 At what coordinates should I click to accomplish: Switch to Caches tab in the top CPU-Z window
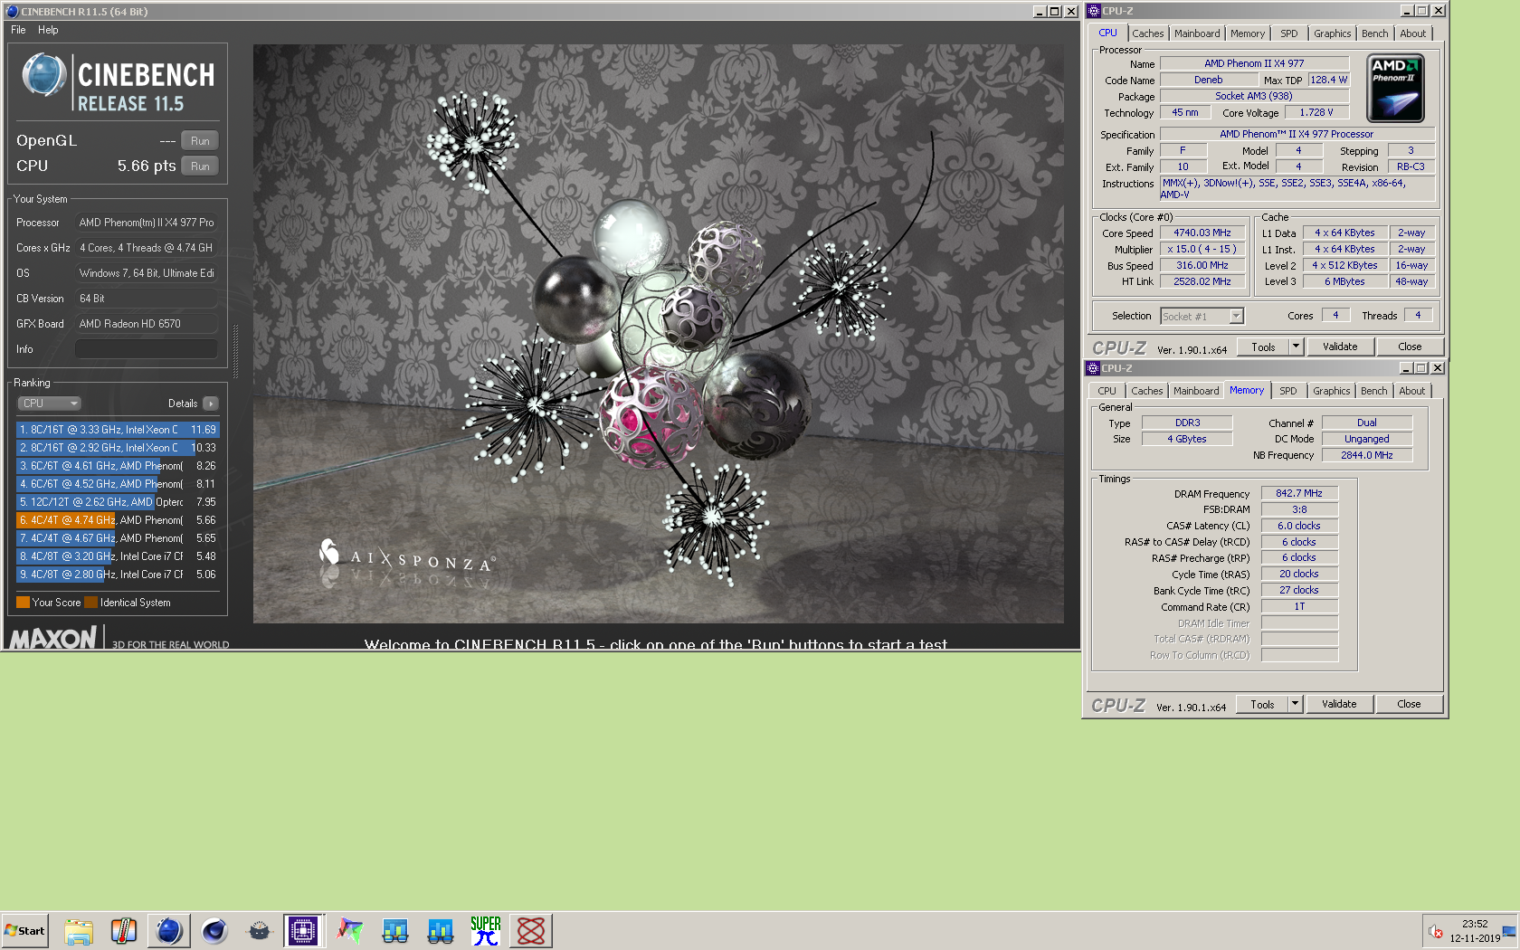point(1148,33)
